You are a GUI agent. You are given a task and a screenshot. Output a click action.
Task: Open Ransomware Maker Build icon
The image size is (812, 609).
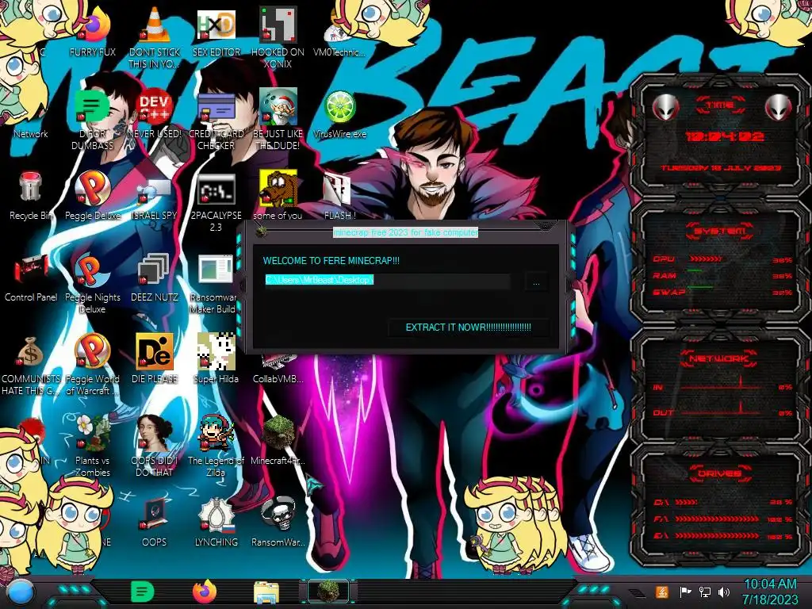click(216, 270)
